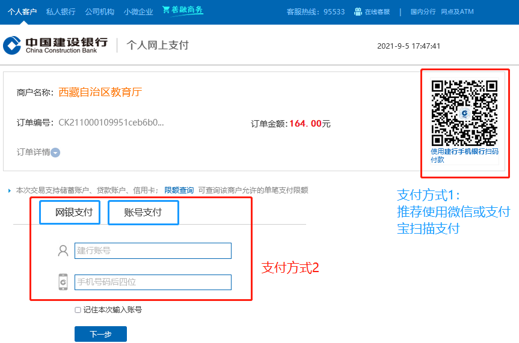This screenshot has width=519, height=343.
Task: Switch to the 账号支付 tab
Action: pos(143,212)
